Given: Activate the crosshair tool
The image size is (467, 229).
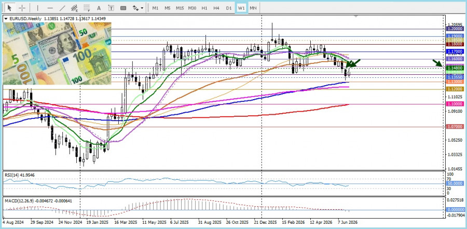Looking at the screenshot, I should pos(22,8).
